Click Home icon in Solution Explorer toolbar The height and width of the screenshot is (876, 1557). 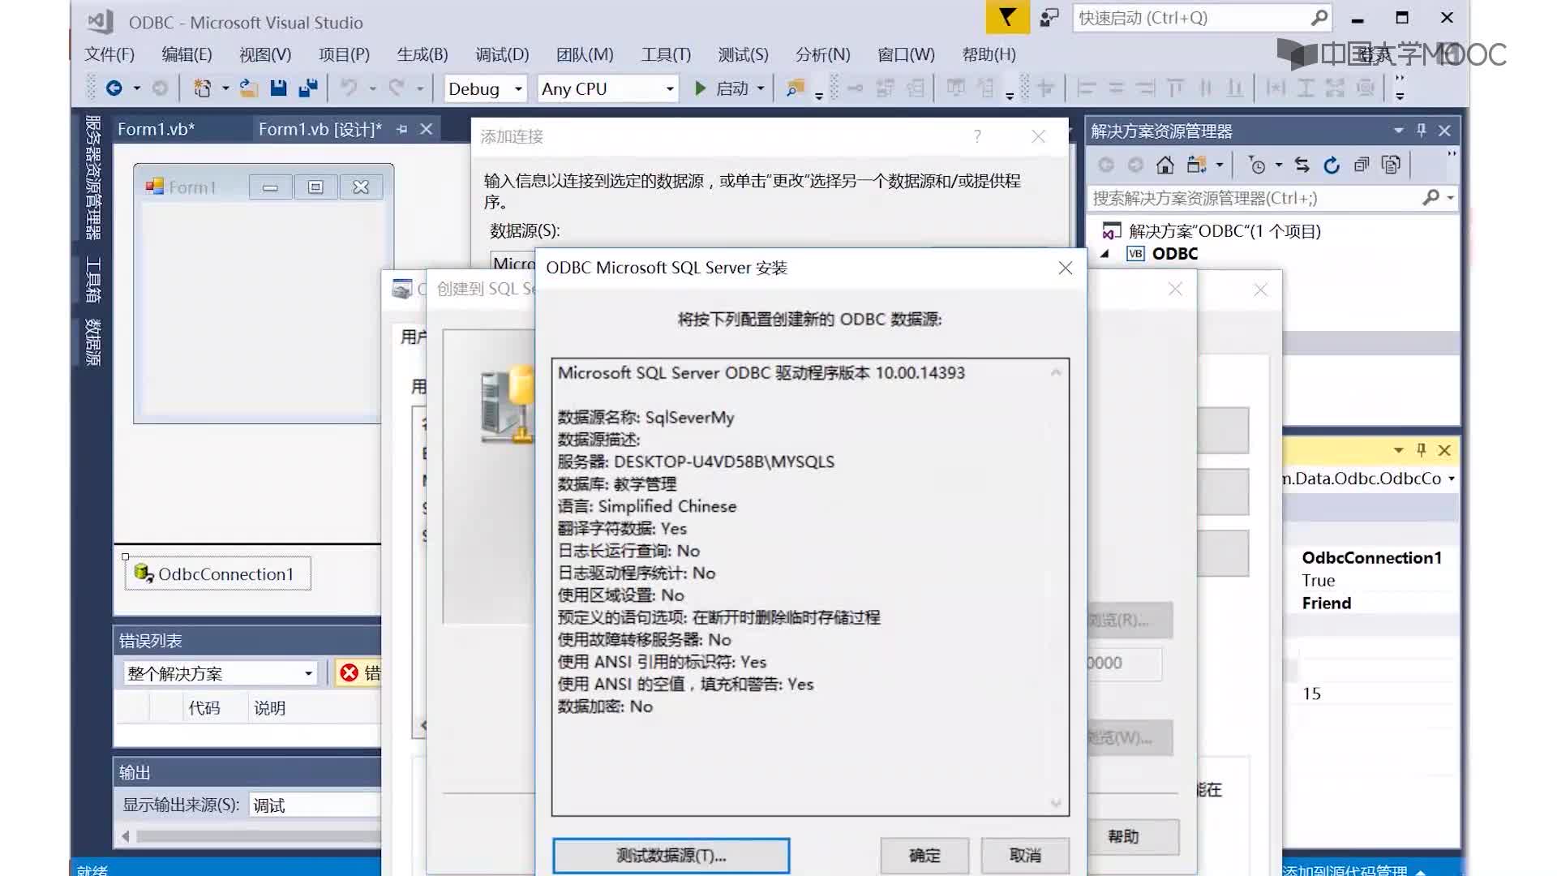[1165, 165]
